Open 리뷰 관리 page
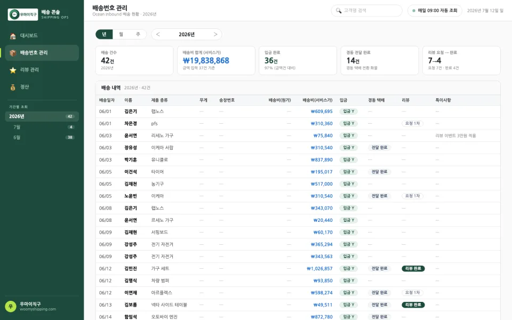The width and height of the screenshot is (512, 320). [x=42, y=70]
